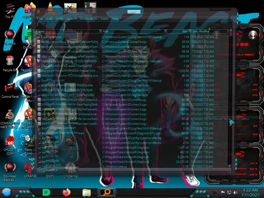Open the Search menu in Everything

(x=72, y=18)
